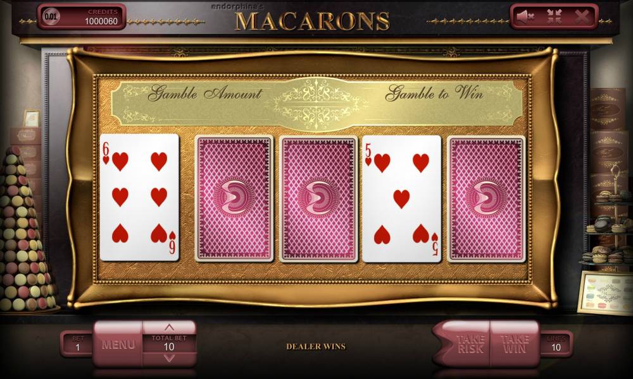Viewport: 633px width, 379px height.
Task: Close the game with the X icon
Action: click(x=582, y=17)
